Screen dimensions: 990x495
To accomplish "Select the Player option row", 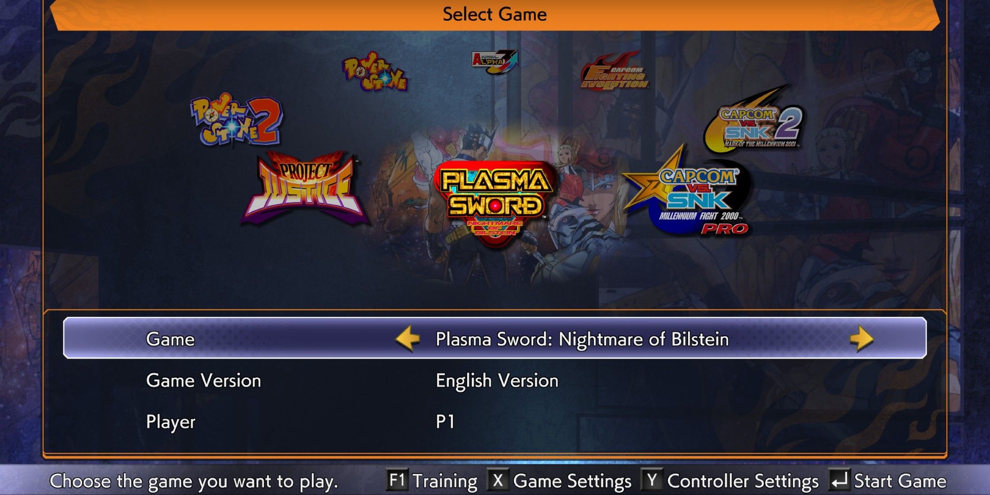I will [495, 422].
